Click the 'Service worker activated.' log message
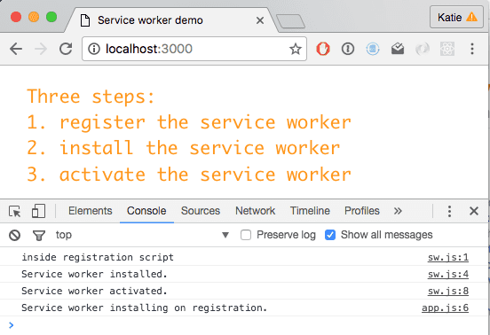Image resolution: width=490 pixels, height=335 pixels. click(x=94, y=291)
